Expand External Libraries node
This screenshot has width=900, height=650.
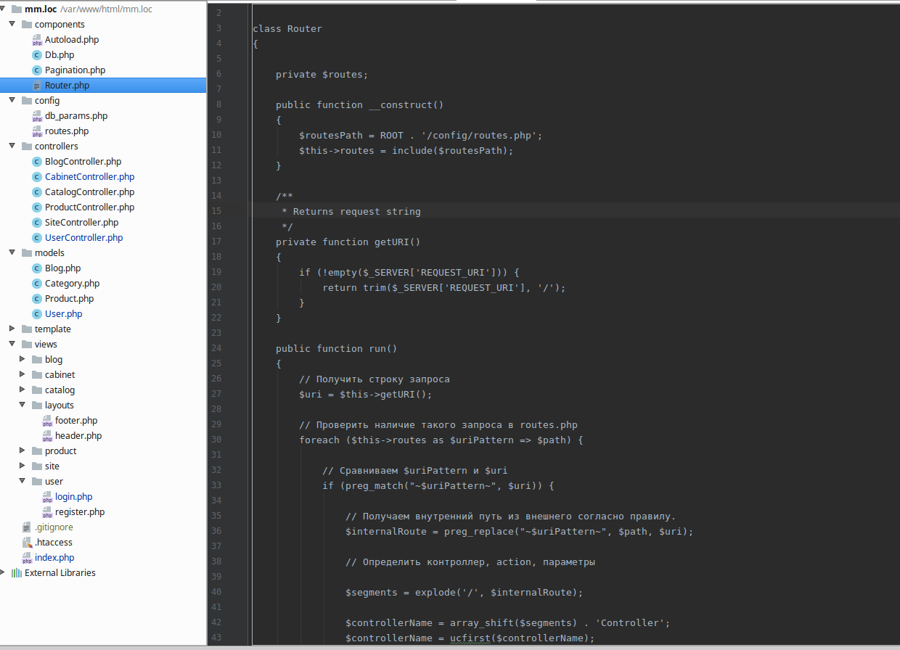pyautogui.click(x=4, y=573)
